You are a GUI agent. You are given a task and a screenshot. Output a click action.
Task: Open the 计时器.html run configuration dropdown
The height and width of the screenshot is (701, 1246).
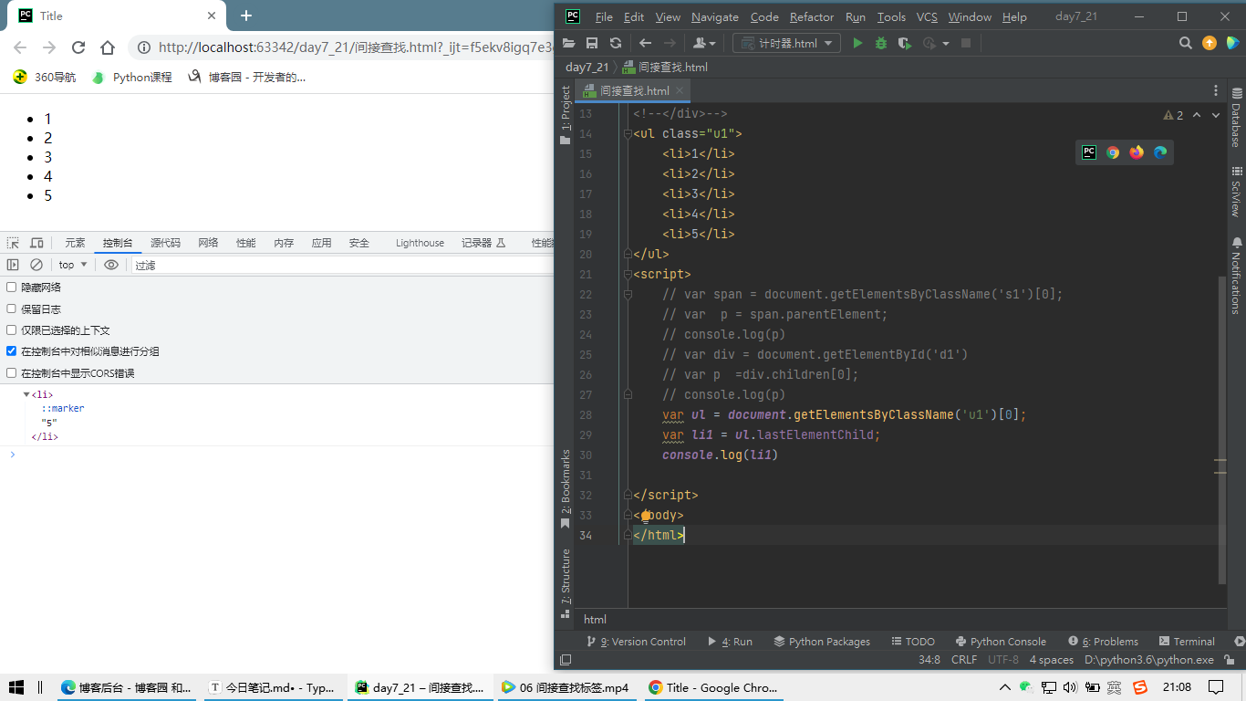[786, 43]
